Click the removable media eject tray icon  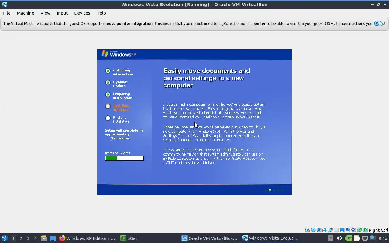331,238
